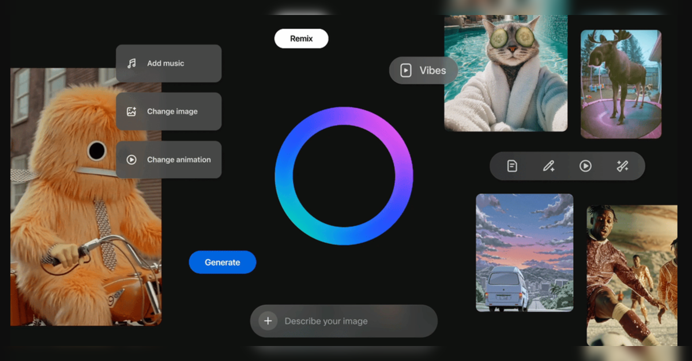Select the magic wand icon
This screenshot has width=692, height=361.
(622, 166)
